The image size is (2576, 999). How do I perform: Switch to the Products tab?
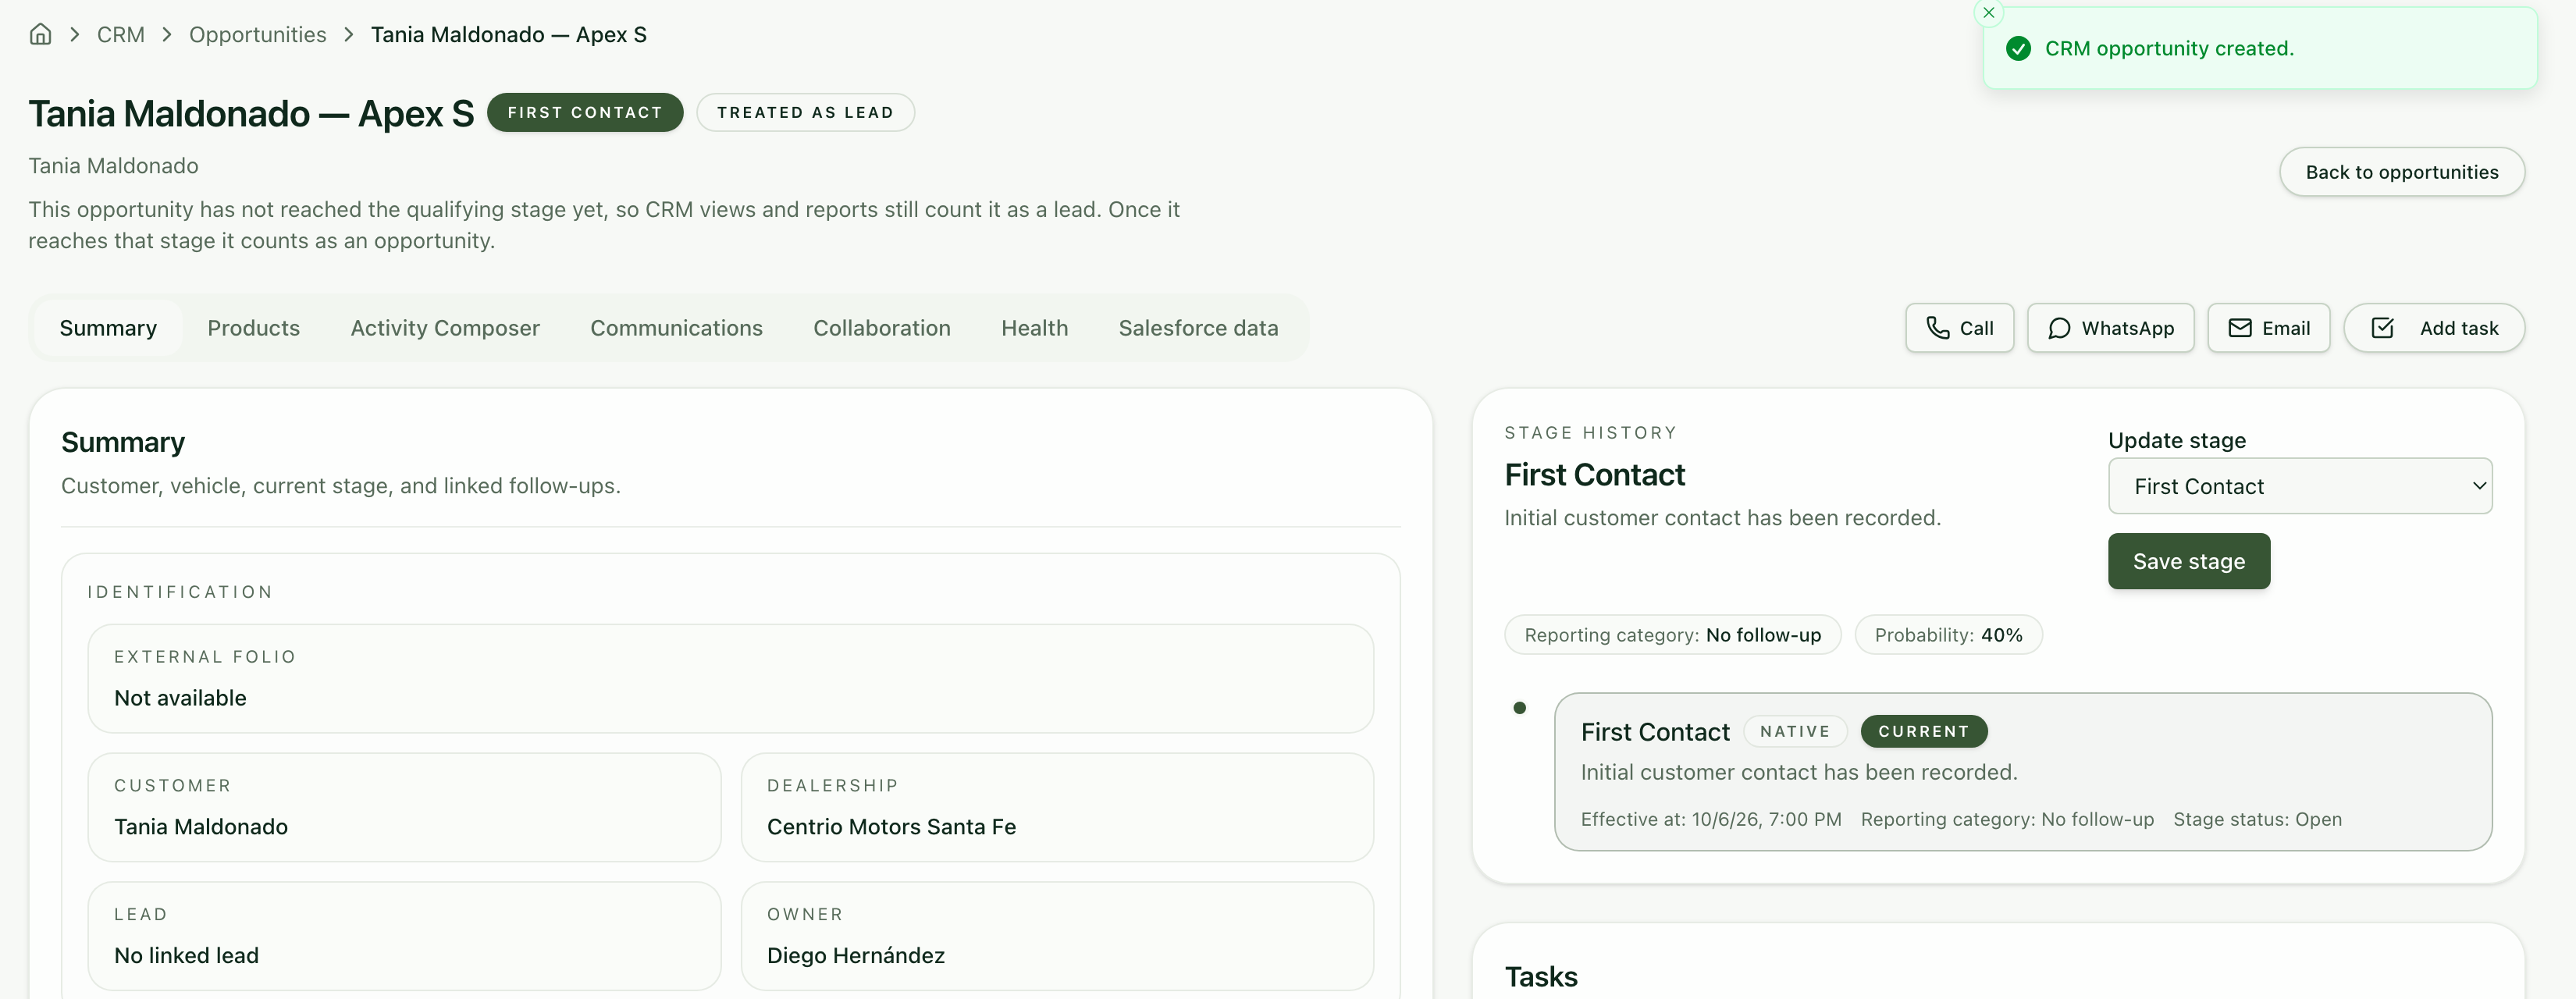253,328
